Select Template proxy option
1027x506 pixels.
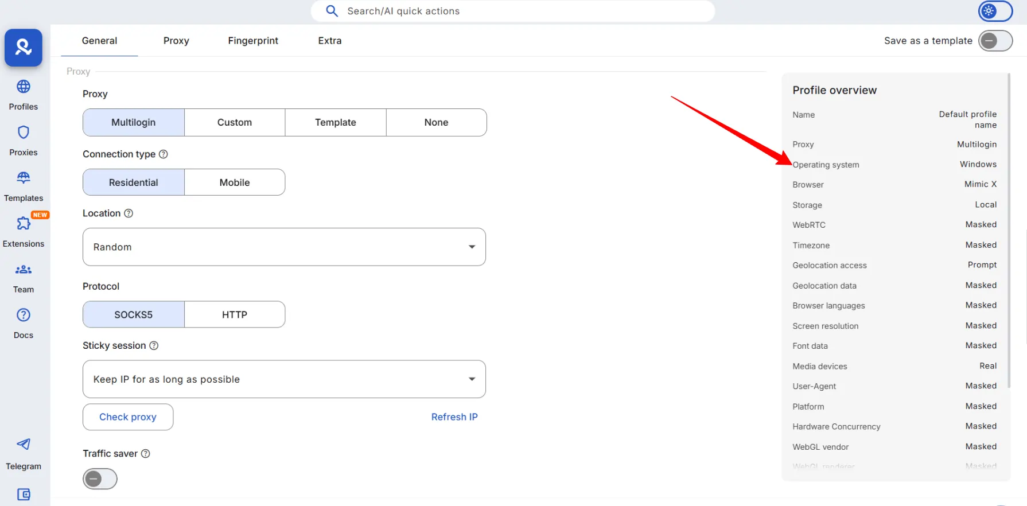(336, 122)
